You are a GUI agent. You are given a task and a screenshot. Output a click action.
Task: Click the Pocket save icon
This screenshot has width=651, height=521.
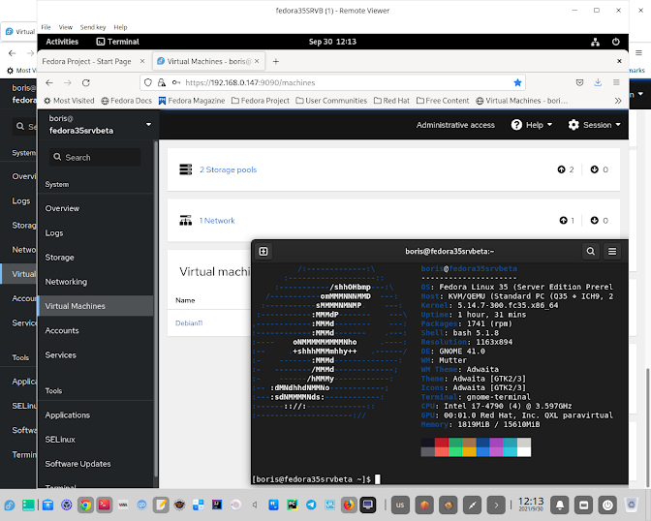pyautogui.click(x=579, y=82)
